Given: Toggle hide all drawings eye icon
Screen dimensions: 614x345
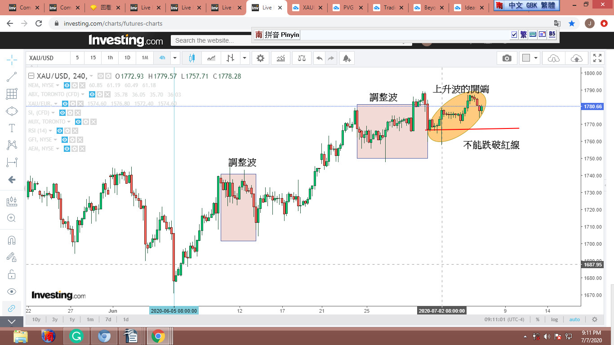Looking at the screenshot, I should (12, 291).
